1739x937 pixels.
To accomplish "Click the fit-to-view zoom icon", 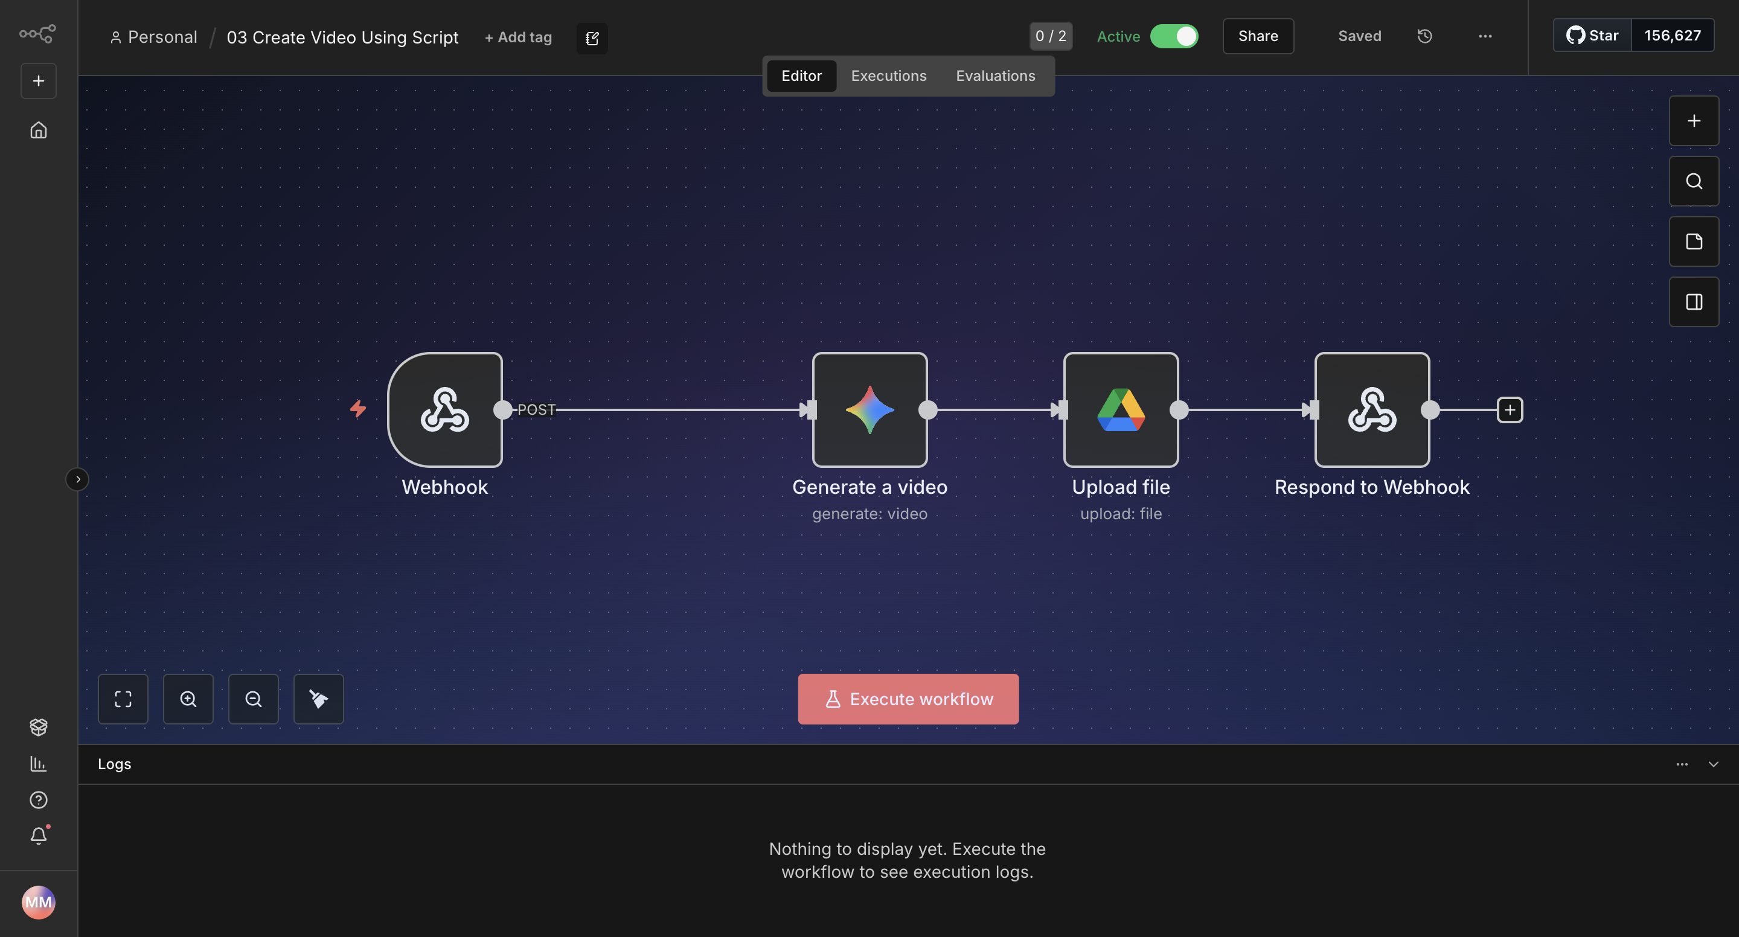I will tap(123, 699).
